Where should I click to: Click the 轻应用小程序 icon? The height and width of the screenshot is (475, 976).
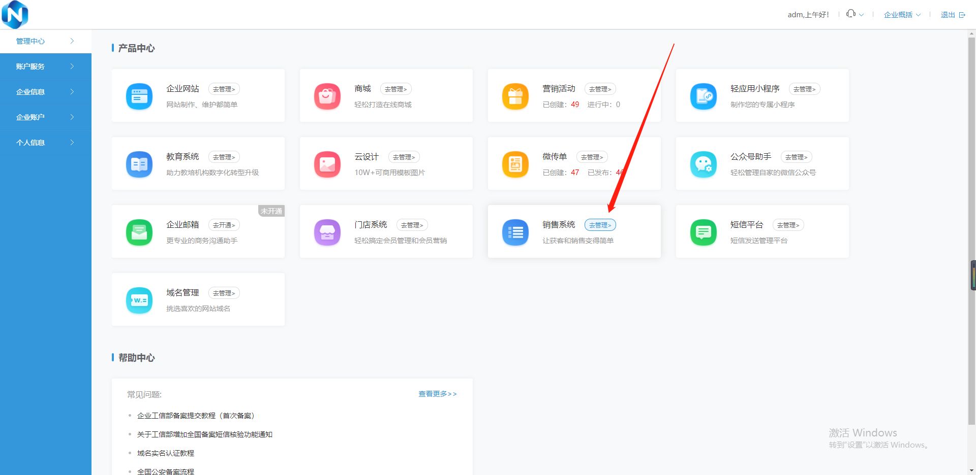pos(703,96)
